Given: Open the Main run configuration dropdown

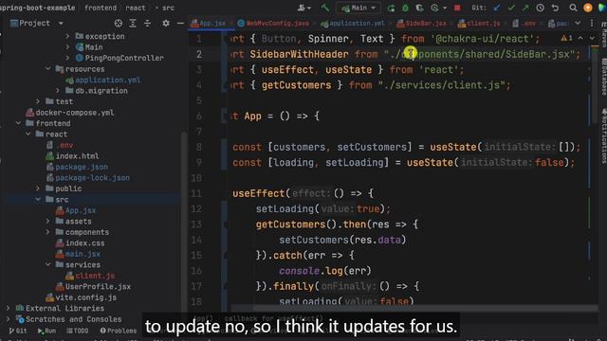Looking at the screenshot, I should [359, 8].
